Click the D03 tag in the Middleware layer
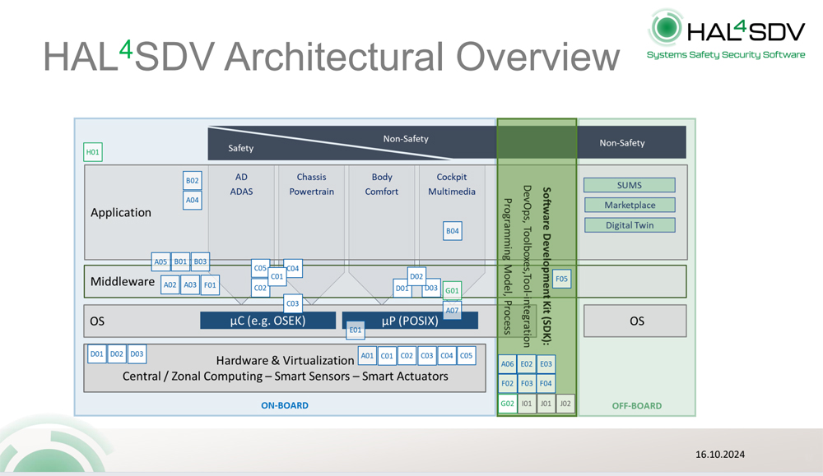 [x=431, y=288]
